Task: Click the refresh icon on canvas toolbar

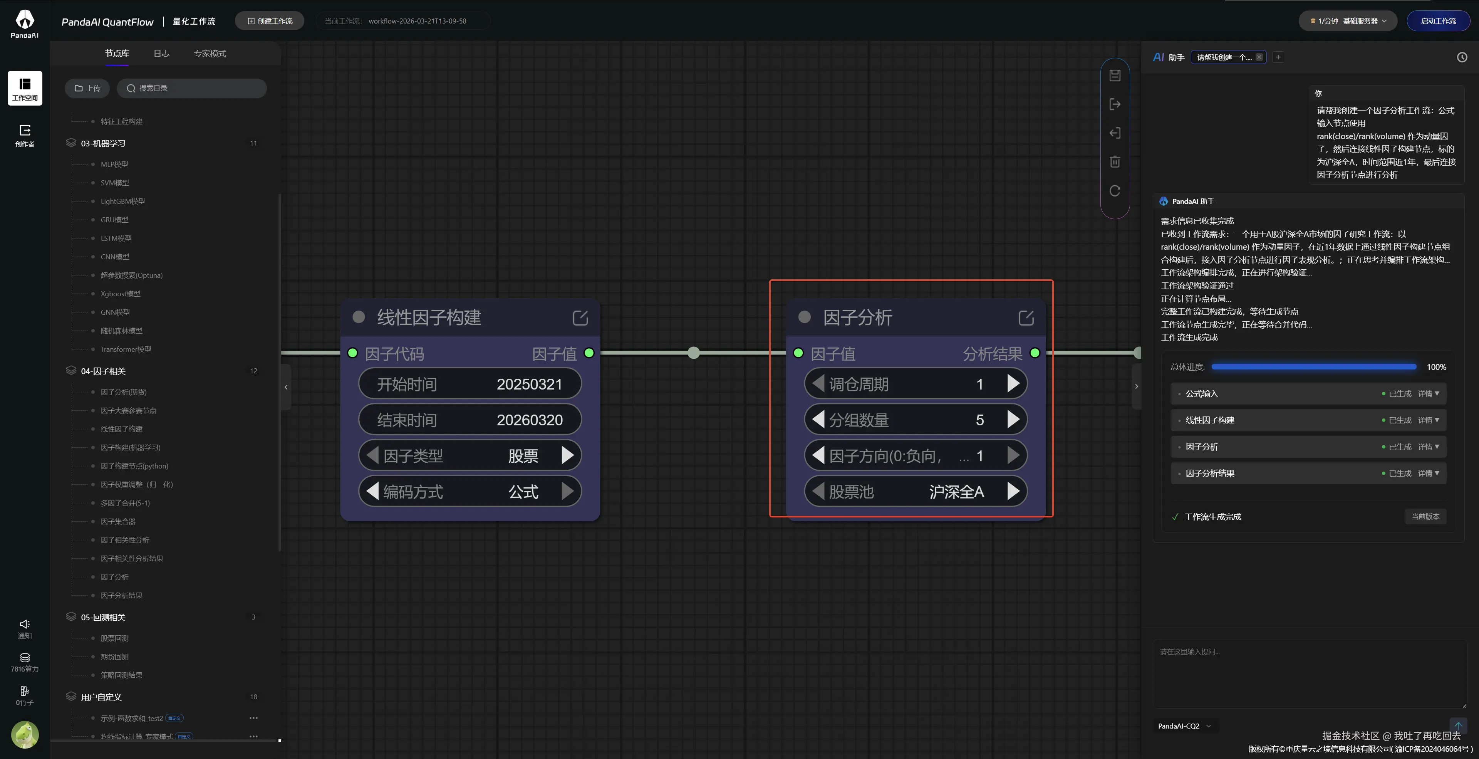Action: point(1114,191)
